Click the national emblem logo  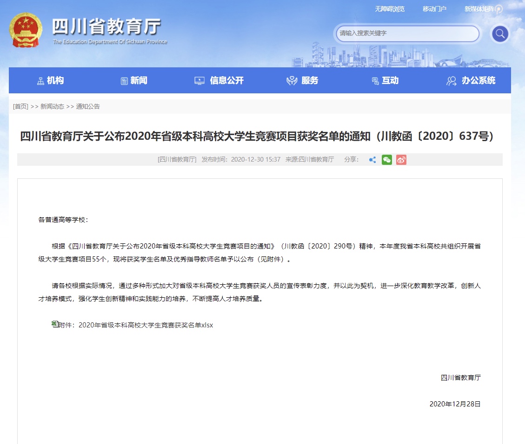(x=26, y=30)
